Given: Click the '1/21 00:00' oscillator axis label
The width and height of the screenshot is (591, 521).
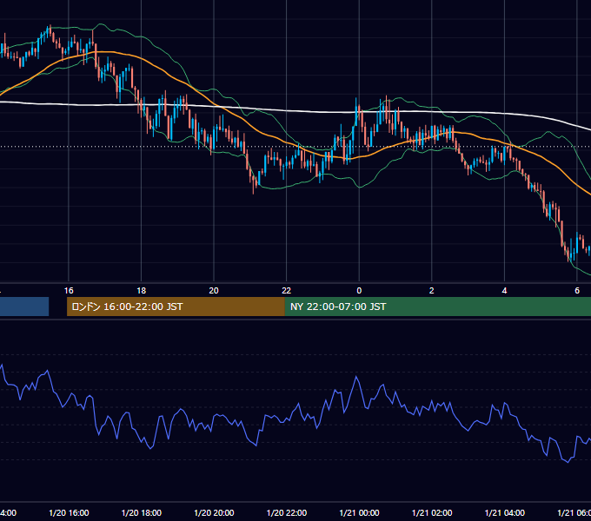Looking at the screenshot, I should pyautogui.click(x=359, y=512).
